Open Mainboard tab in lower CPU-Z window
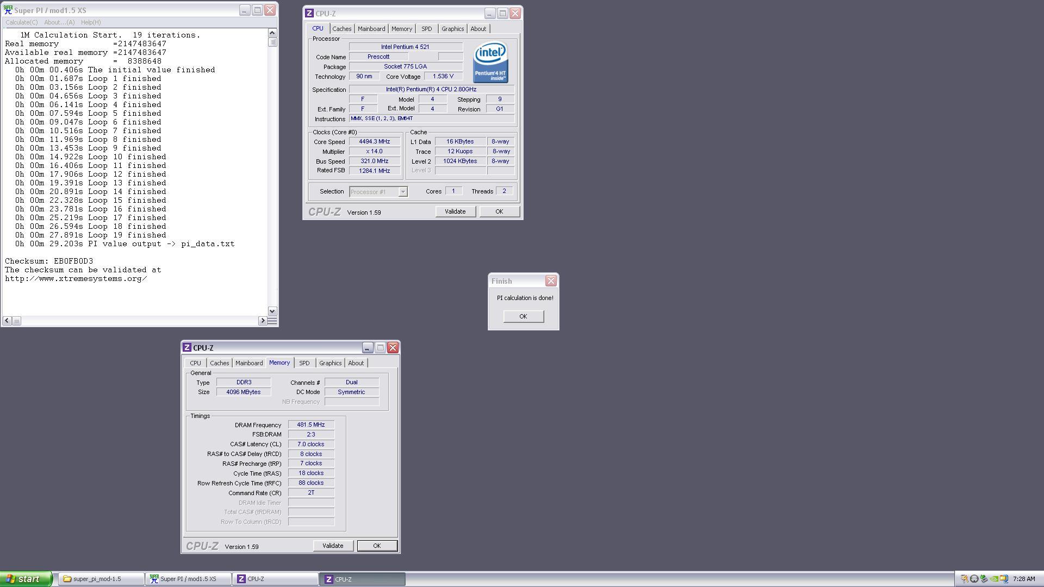This screenshot has width=1044, height=587. pyautogui.click(x=249, y=363)
